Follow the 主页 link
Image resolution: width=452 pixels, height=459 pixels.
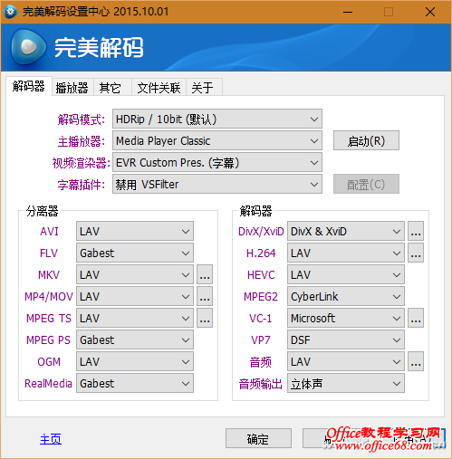coord(51,439)
